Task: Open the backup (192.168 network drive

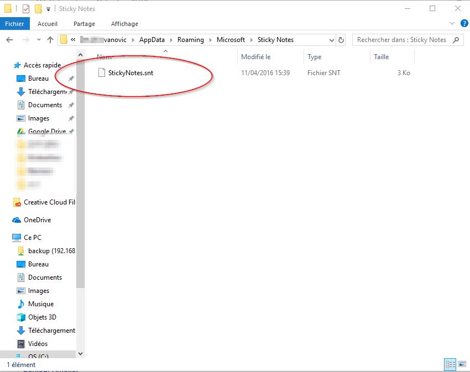Action: pos(51,251)
